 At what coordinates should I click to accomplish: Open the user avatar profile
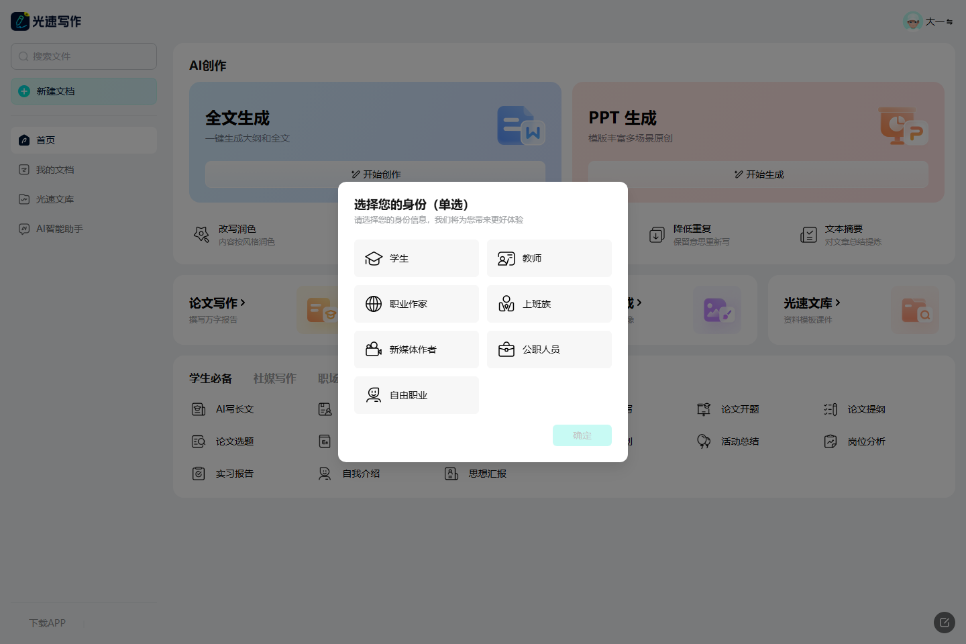point(912,21)
